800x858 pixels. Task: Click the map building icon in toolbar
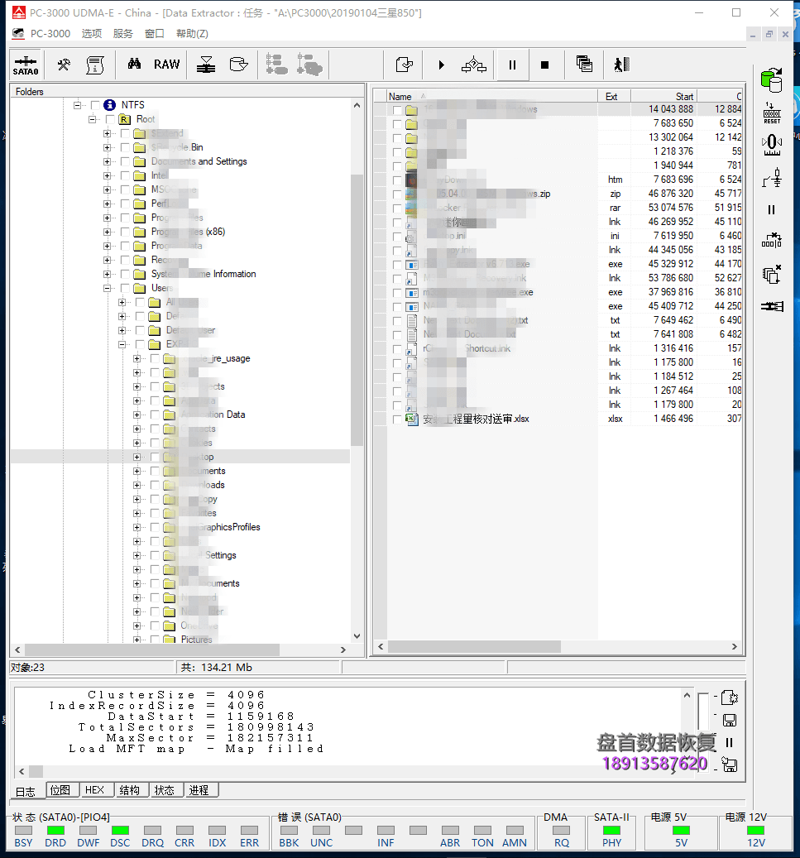[x=473, y=65]
